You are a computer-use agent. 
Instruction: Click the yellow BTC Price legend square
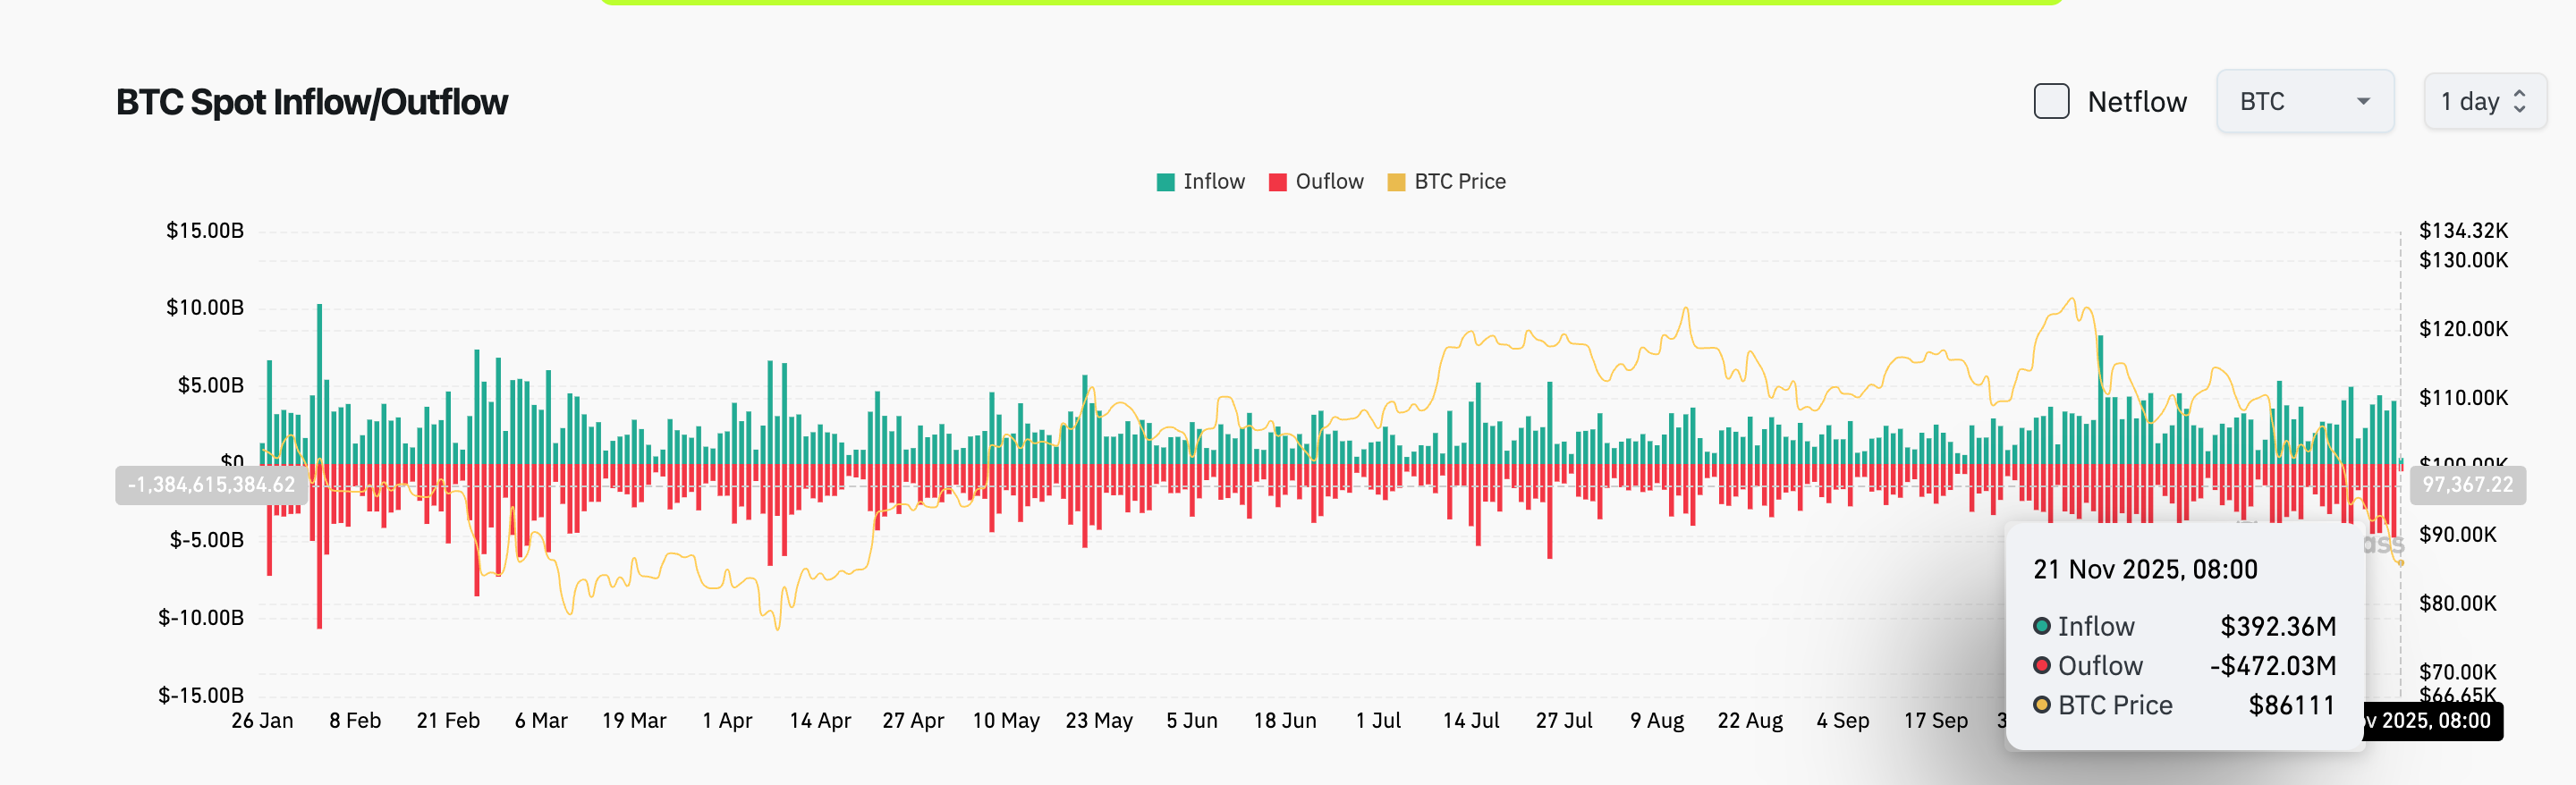click(x=1396, y=182)
